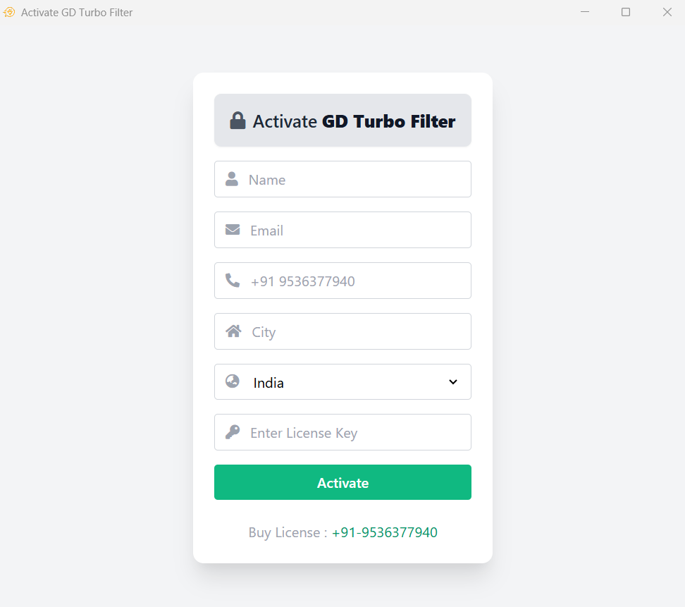Image resolution: width=685 pixels, height=607 pixels.
Task: Click the house icon beside City
Action: (x=233, y=331)
